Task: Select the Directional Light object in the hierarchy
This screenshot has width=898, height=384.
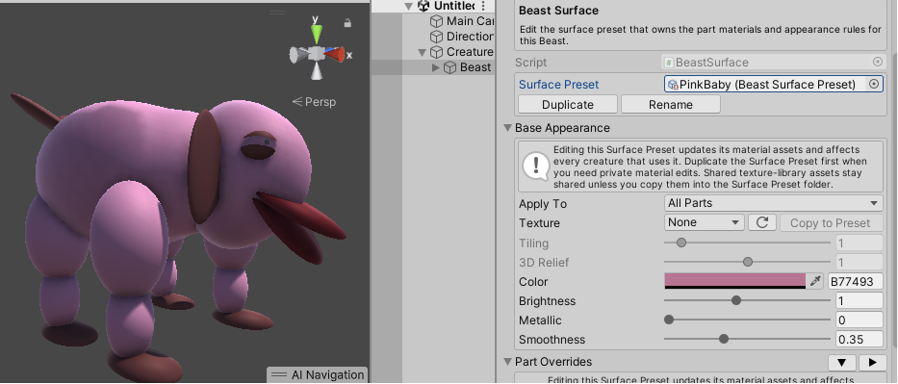Action: point(462,37)
